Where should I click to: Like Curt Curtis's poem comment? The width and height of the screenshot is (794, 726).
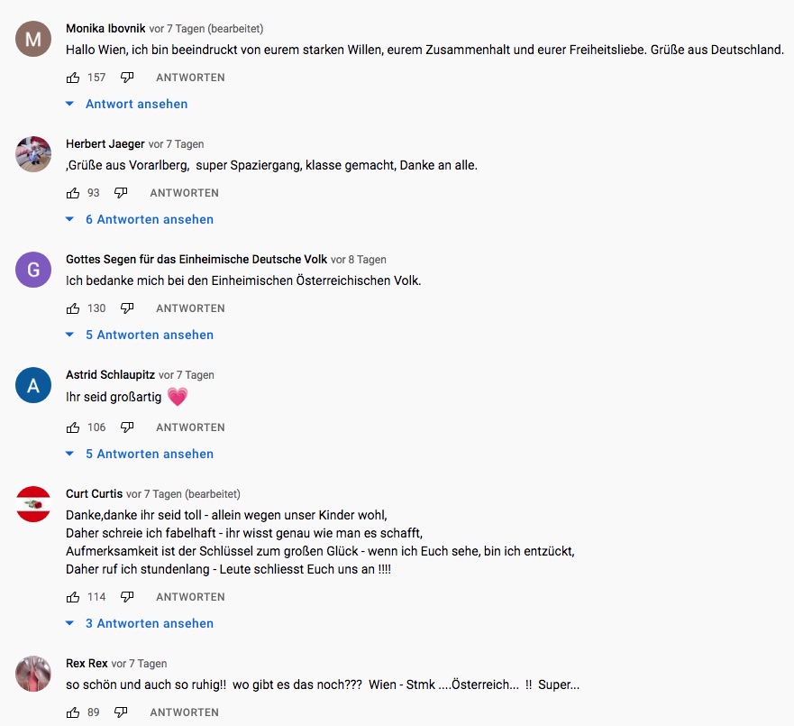[73, 597]
